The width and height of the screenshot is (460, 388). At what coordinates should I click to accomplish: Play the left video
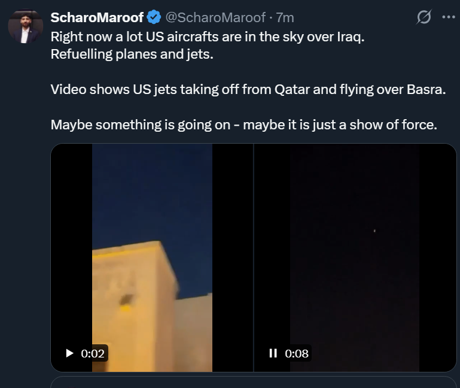pos(69,353)
